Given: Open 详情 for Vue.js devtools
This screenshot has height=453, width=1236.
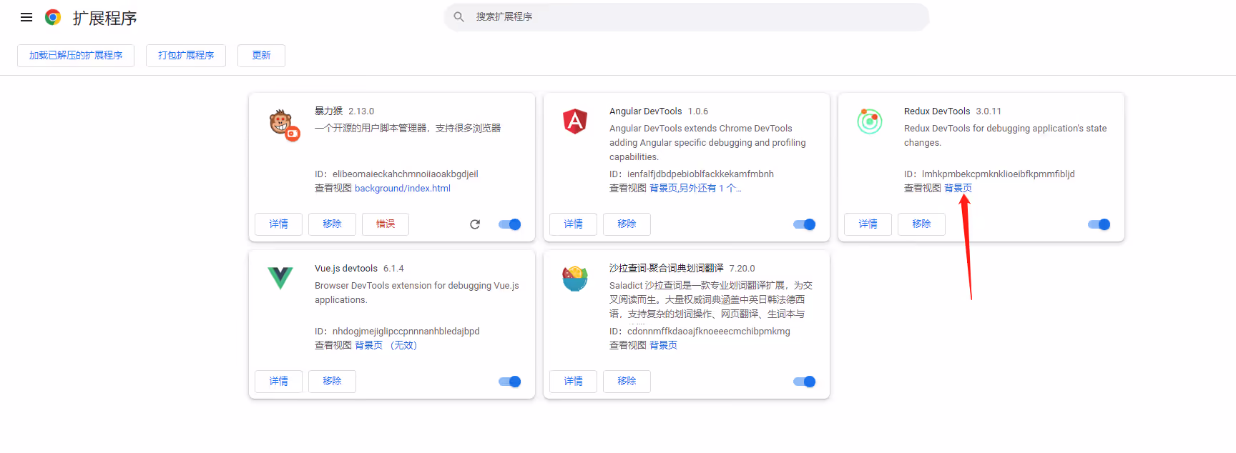Looking at the screenshot, I should click(x=278, y=382).
